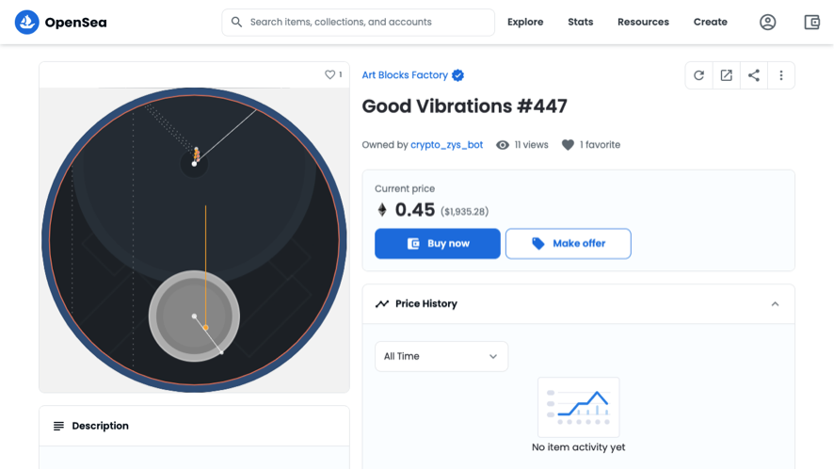The width and height of the screenshot is (834, 470).
Task: Click the ($1,935.28) dollar amount
Action: (464, 212)
